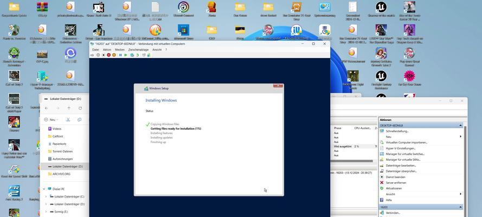
Task: Open the ? help menu in VM connection
Action: (166, 49)
